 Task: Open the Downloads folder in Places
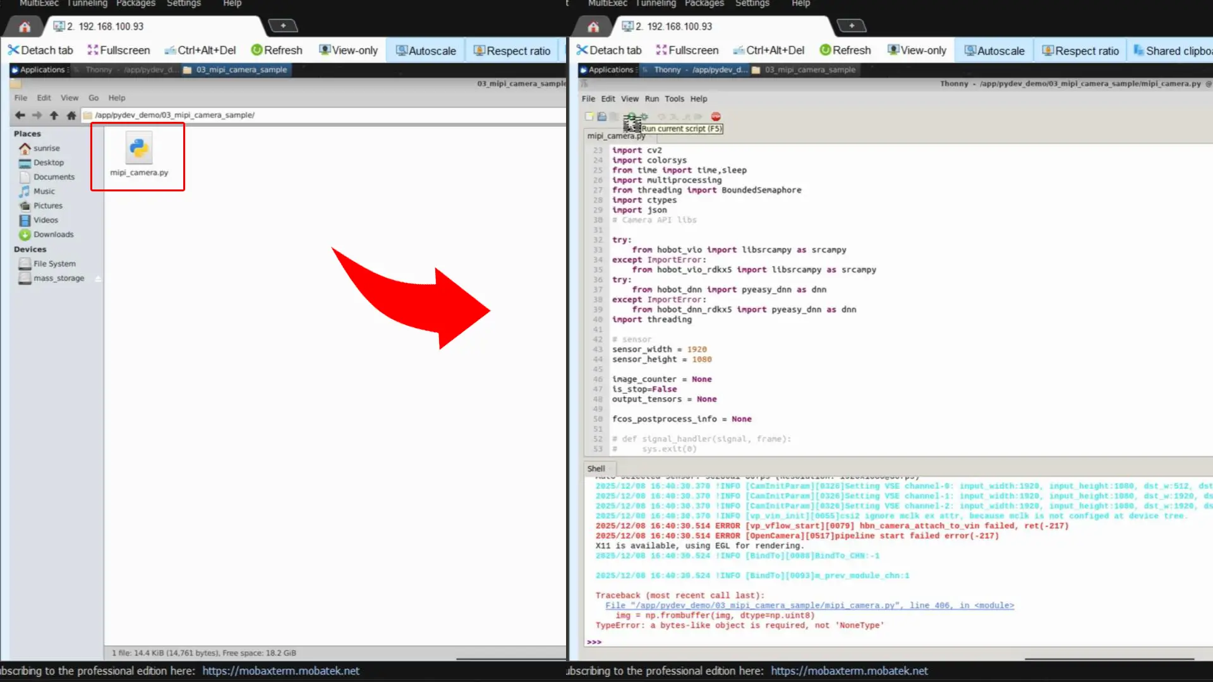53,234
